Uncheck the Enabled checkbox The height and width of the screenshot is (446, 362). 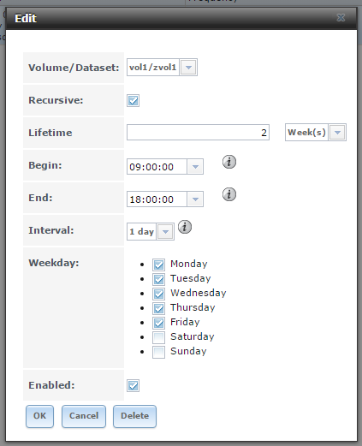tap(133, 385)
